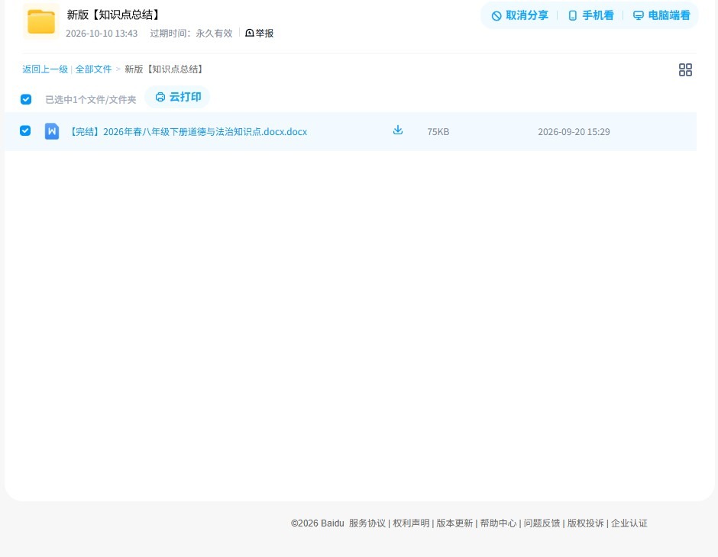Click the 已选中1个文件/文件夹 status text
Image resolution: width=718 pixels, height=557 pixels.
[x=91, y=100]
